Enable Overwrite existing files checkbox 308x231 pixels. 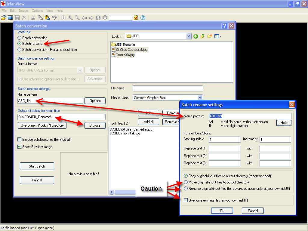click(186, 200)
